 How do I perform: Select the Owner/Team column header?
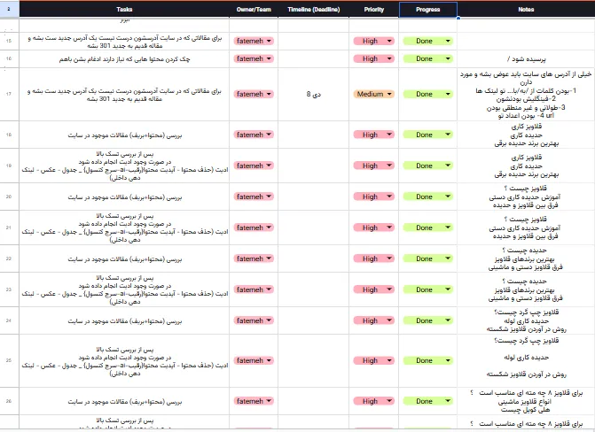tap(254, 10)
